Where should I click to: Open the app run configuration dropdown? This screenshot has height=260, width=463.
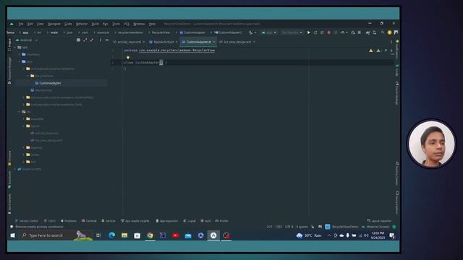[x=269, y=32]
